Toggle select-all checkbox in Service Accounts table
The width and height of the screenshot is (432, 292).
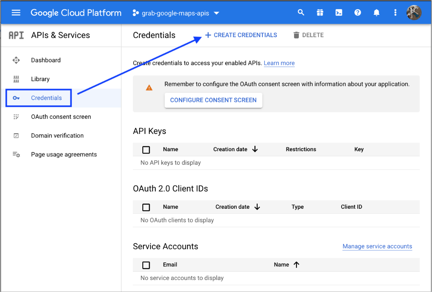tap(146, 265)
